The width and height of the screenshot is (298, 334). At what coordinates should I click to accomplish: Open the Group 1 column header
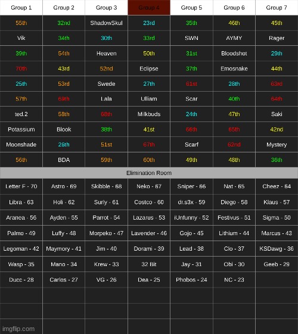coord(21,8)
